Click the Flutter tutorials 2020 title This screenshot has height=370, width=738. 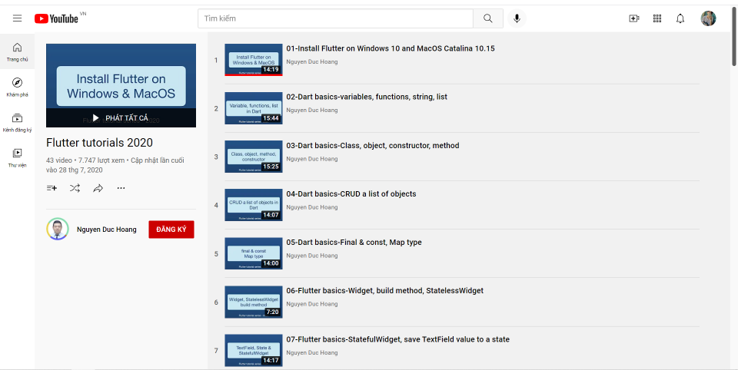click(99, 143)
